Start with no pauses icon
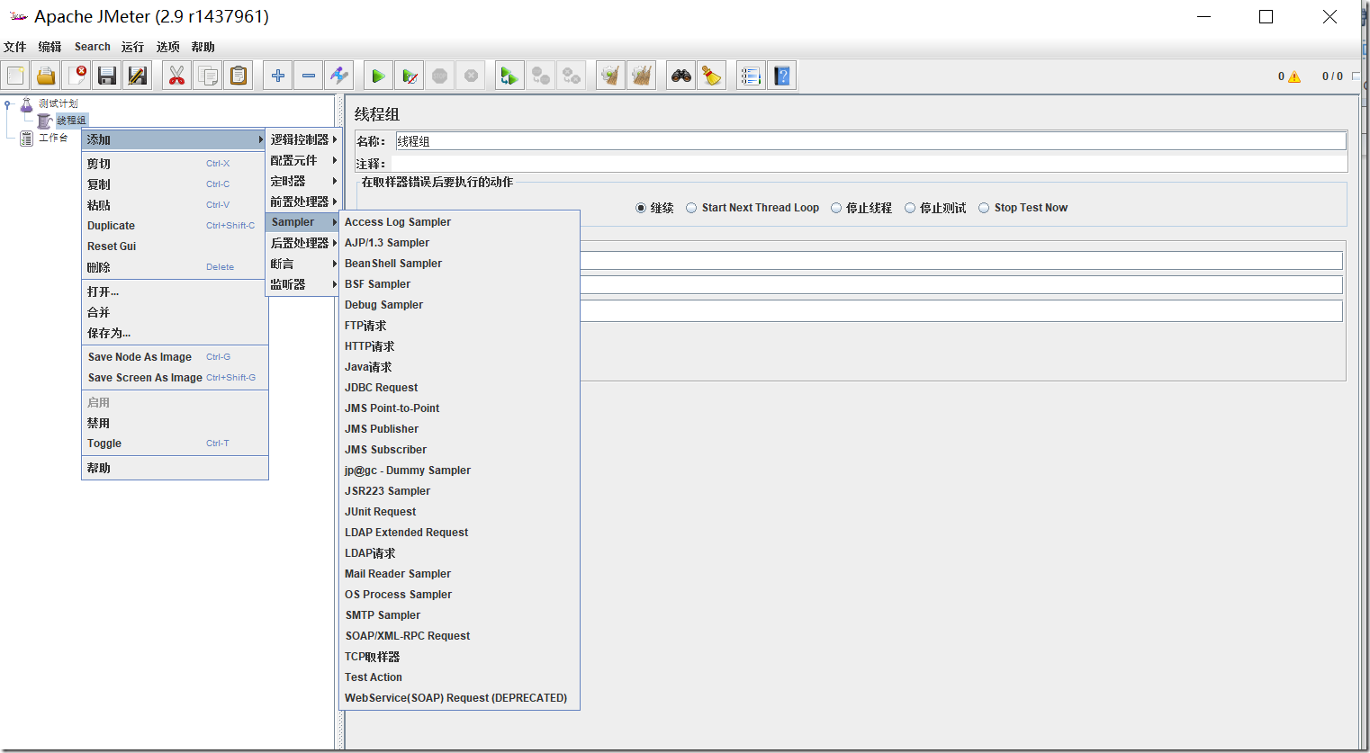 coord(409,76)
